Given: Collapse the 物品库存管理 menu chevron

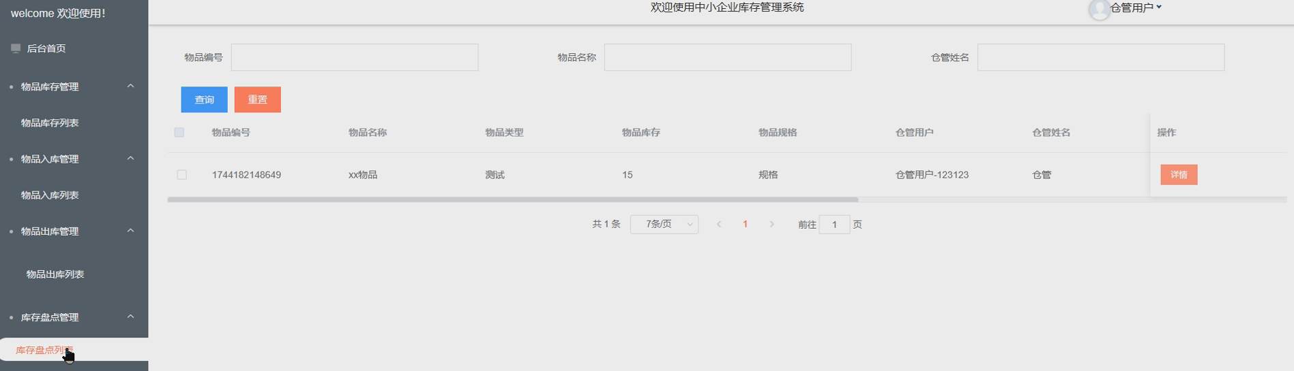Looking at the screenshot, I should point(130,86).
